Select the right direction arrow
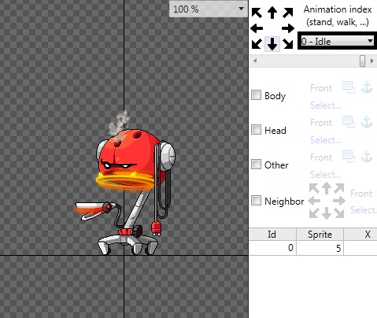377x318 pixels. click(x=288, y=28)
